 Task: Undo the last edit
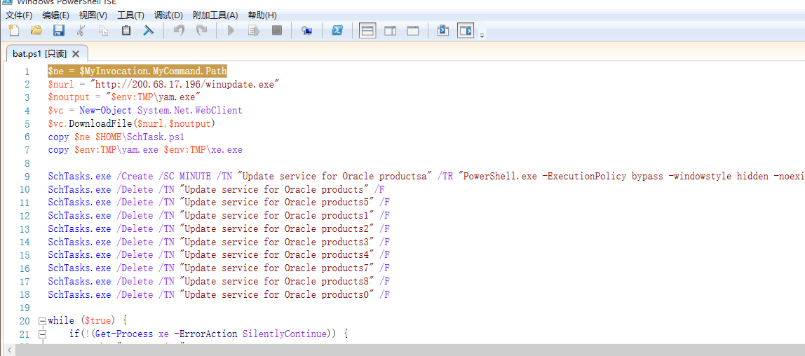tap(179, 31)
